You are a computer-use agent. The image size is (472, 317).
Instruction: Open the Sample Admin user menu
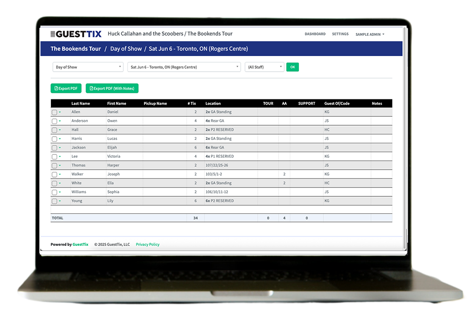point(370,34)
